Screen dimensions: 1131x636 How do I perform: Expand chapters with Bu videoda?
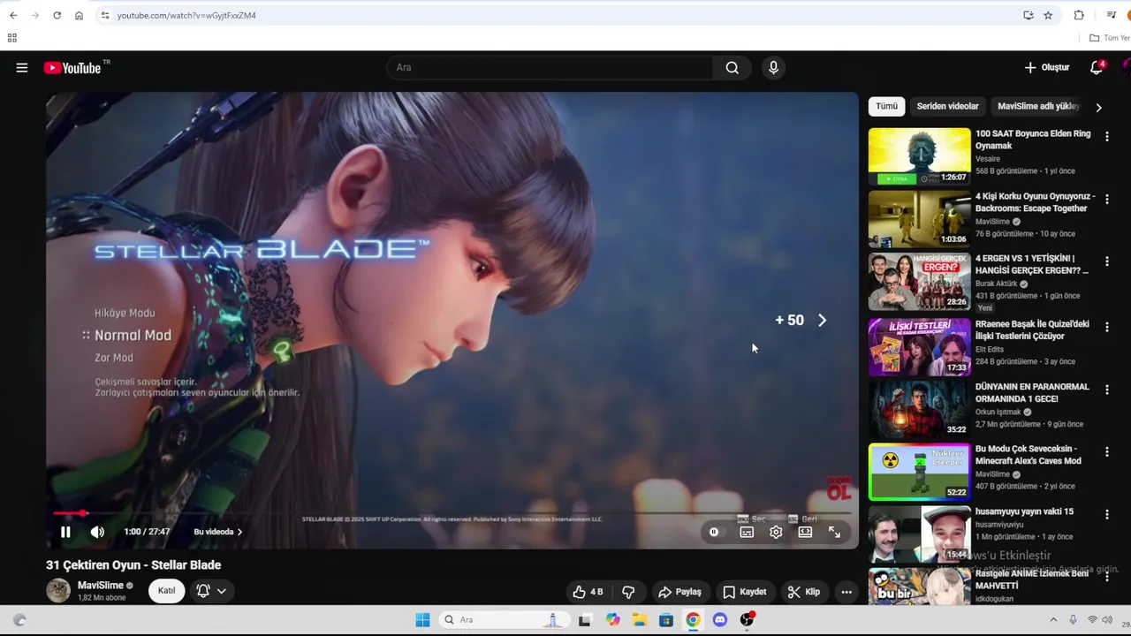point(217,532)
